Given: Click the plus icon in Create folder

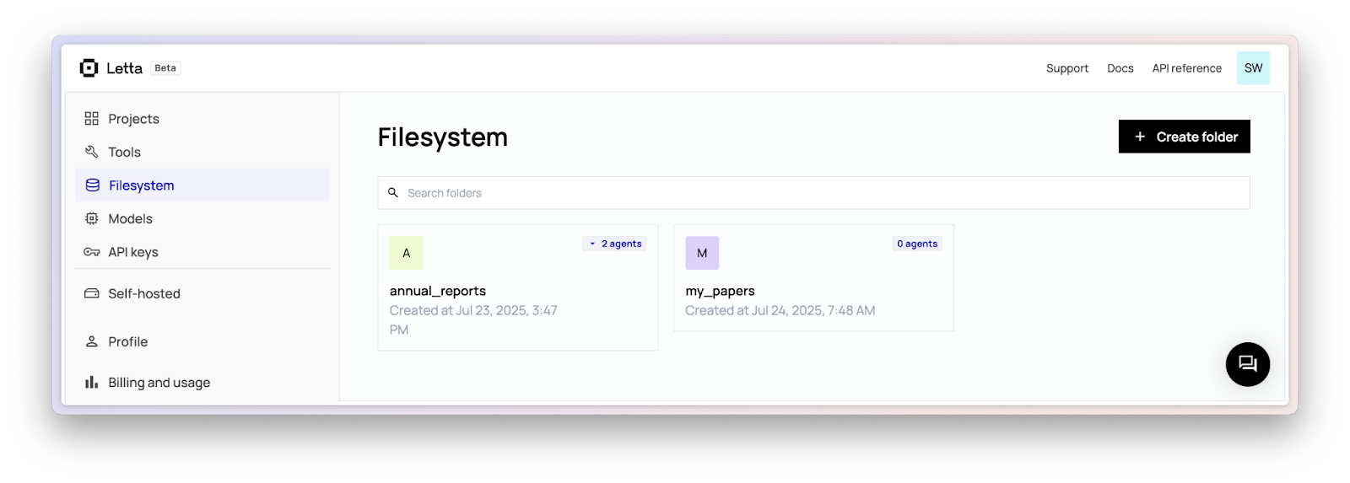Looking at the screenshot, I should point(1140,137).
